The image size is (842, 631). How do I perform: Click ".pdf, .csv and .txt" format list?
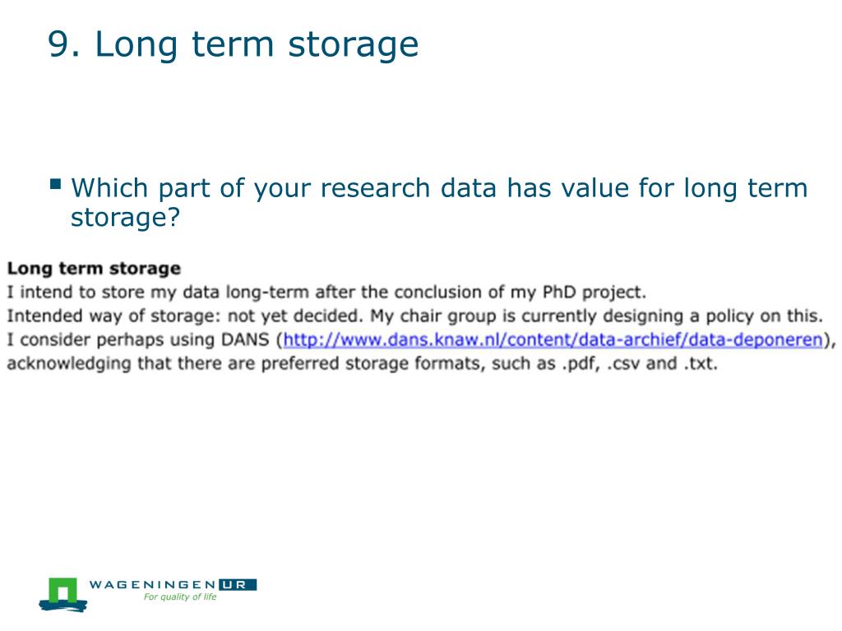point(639,364)
